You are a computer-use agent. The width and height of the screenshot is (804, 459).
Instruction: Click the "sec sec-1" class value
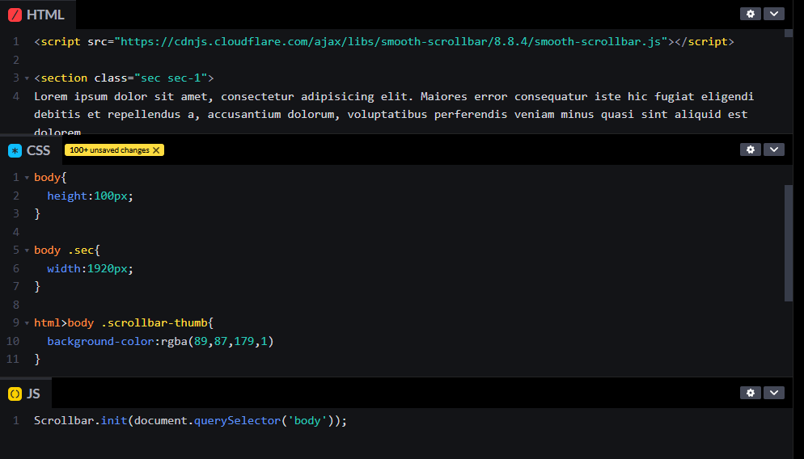pyautogui.click(x=171, y=78)
